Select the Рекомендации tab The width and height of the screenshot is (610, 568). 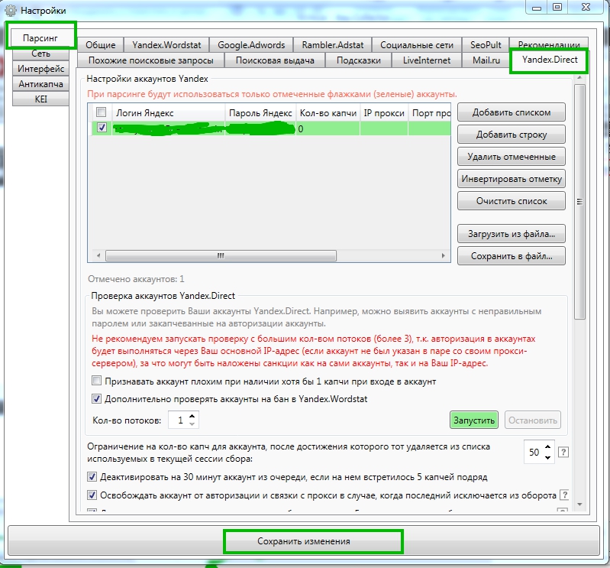click(548, 44)
